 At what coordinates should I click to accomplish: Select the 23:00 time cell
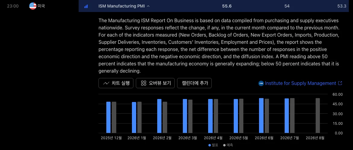13,6
